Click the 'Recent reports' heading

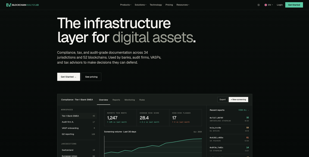point(217,110)
